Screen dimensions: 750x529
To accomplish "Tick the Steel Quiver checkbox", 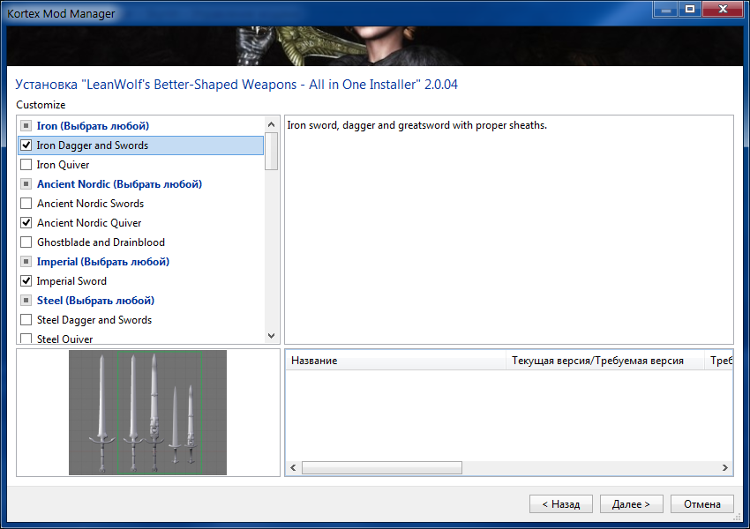I will point(26,339).
